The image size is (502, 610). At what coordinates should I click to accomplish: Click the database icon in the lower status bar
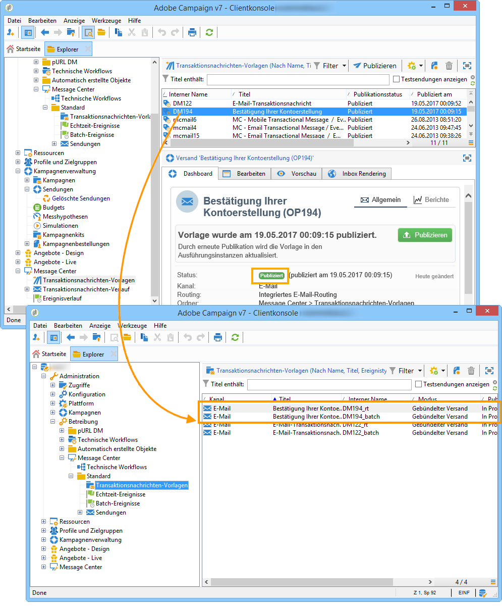tap(483, 593)
